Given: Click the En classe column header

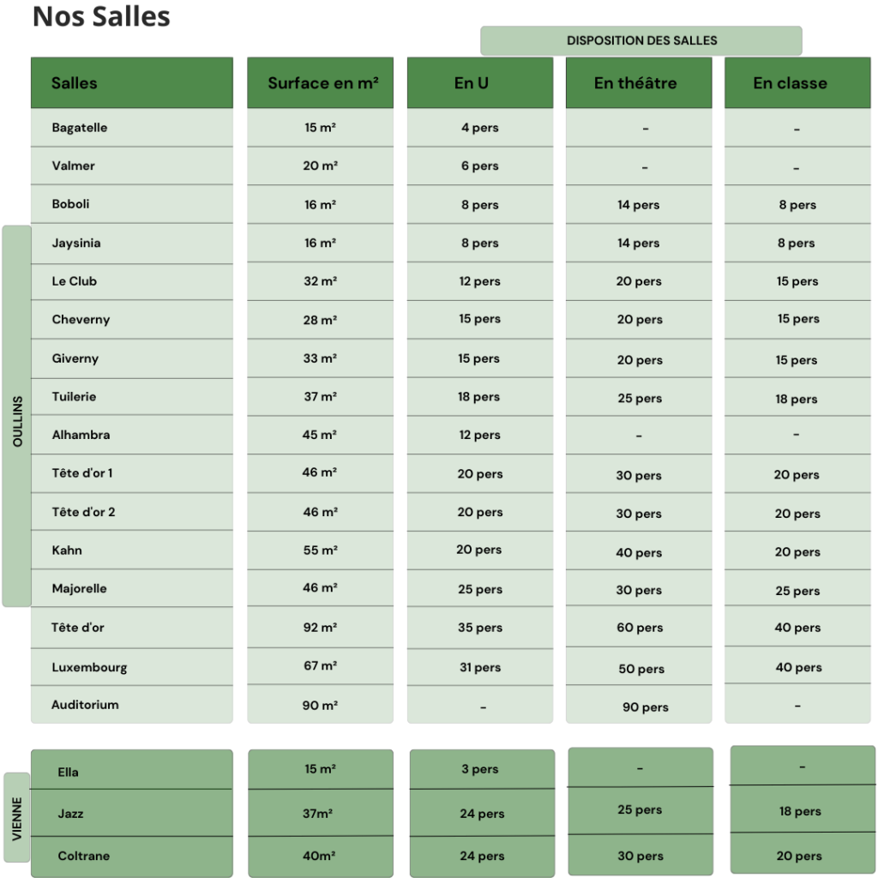Looking at the screenshot, I should [x=797, y=83].
